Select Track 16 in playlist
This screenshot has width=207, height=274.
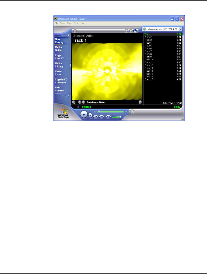[163, 77]
